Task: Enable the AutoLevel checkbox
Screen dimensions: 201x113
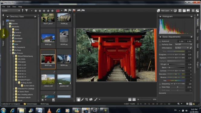Action: [x=160, y=41]
